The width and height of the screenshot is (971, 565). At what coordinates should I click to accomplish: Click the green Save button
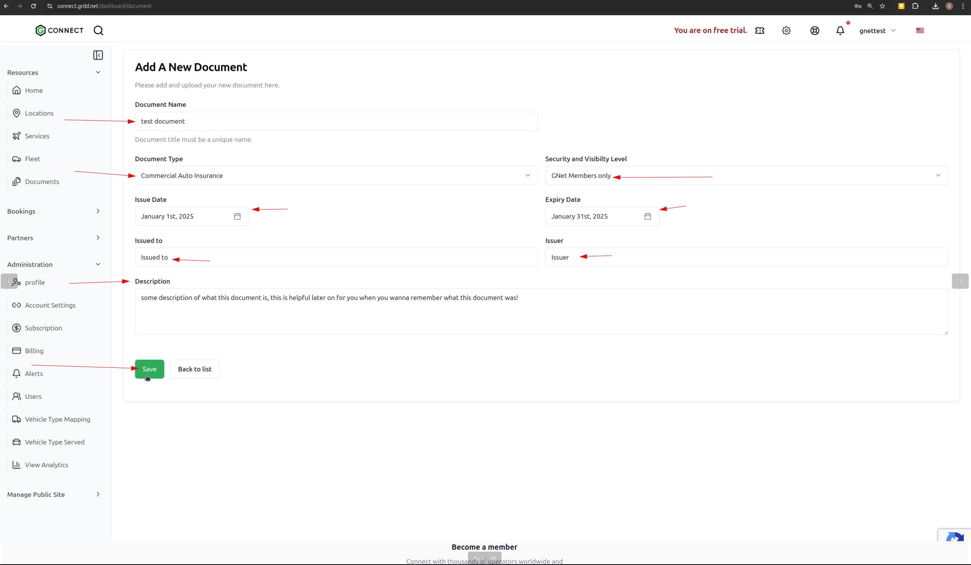tap(149, 369)
